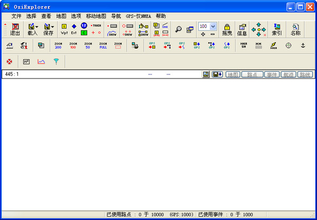
Task: Click the 航迹 button in info bar
Action: click(x=288, y=74)
